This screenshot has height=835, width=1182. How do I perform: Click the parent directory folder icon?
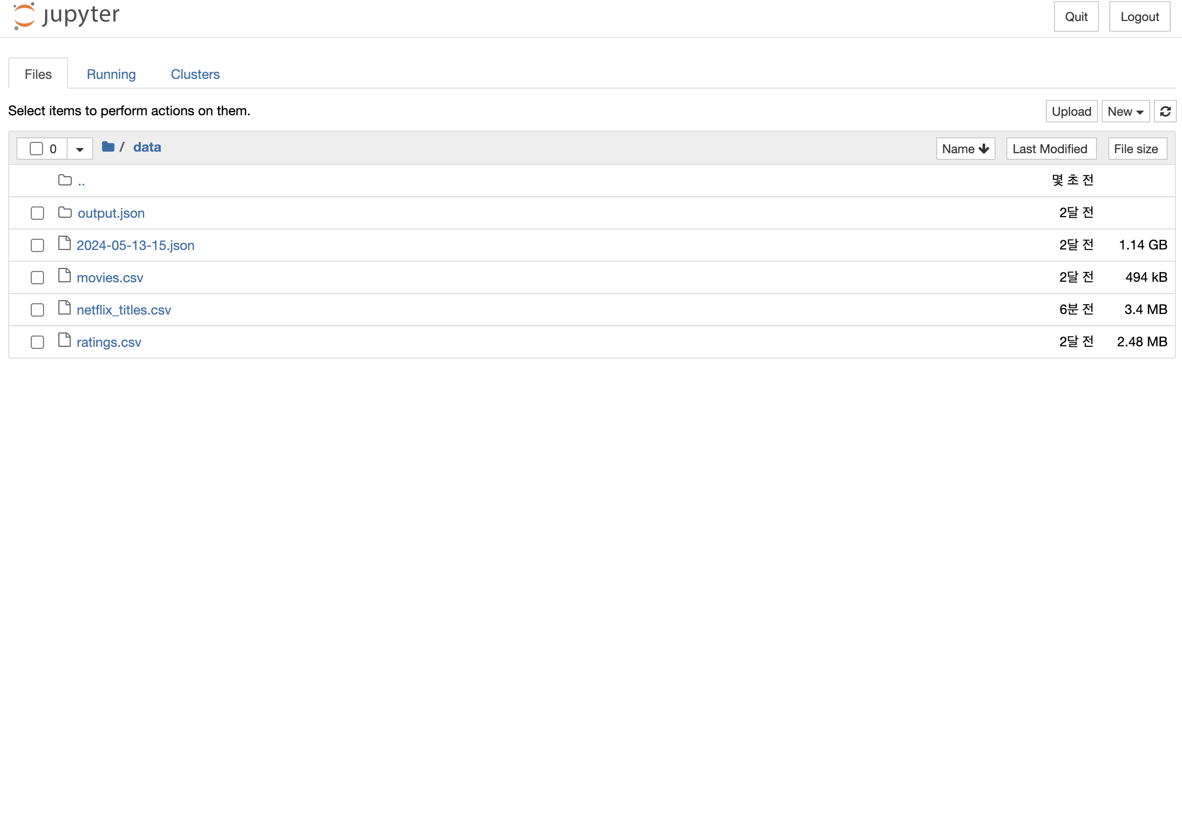point(65,180)
